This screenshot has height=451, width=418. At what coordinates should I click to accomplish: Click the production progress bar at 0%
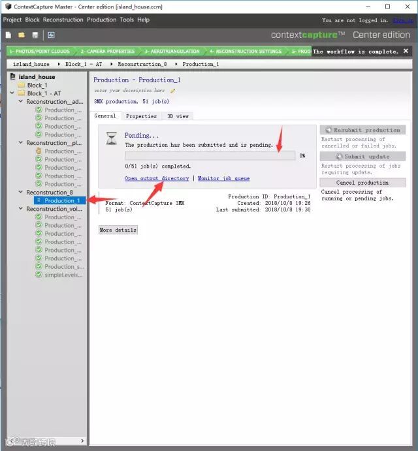210,155
